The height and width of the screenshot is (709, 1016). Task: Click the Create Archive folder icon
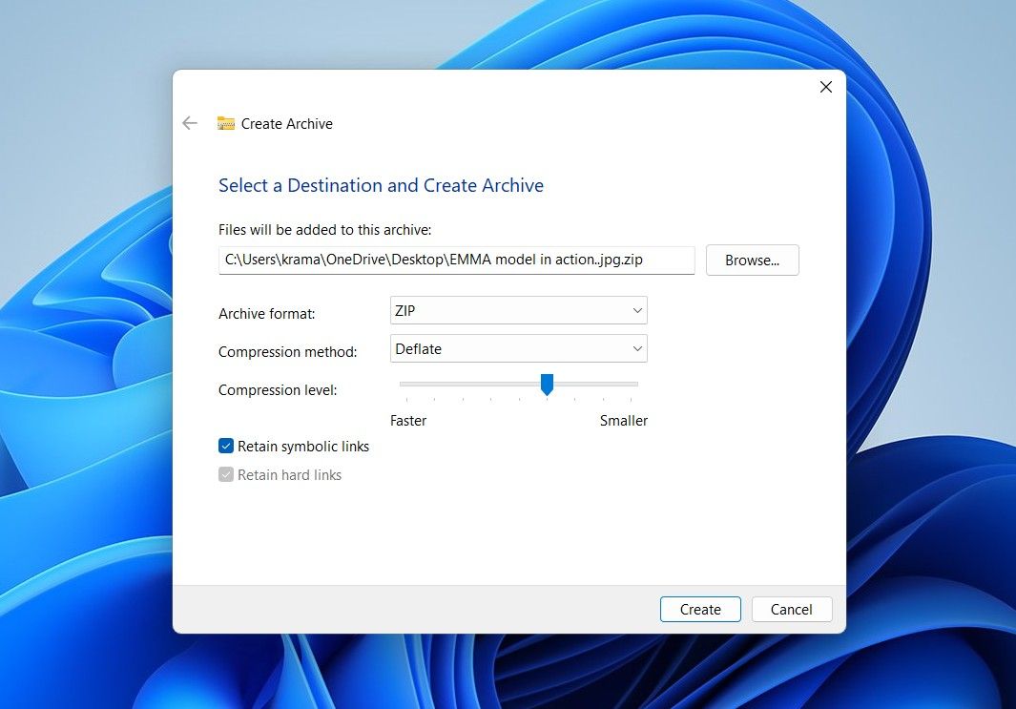click(226, 123)
